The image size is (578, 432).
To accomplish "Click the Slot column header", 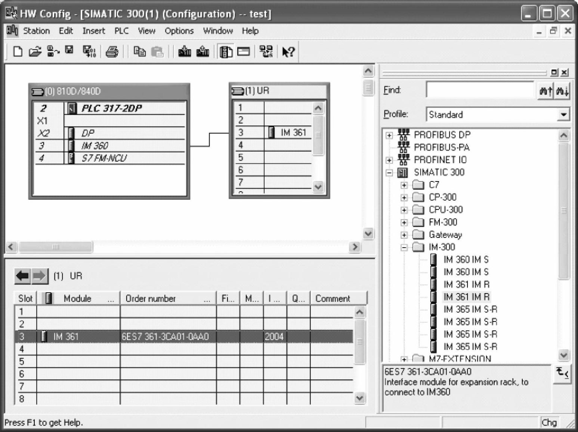I will (x=25, y=298).
